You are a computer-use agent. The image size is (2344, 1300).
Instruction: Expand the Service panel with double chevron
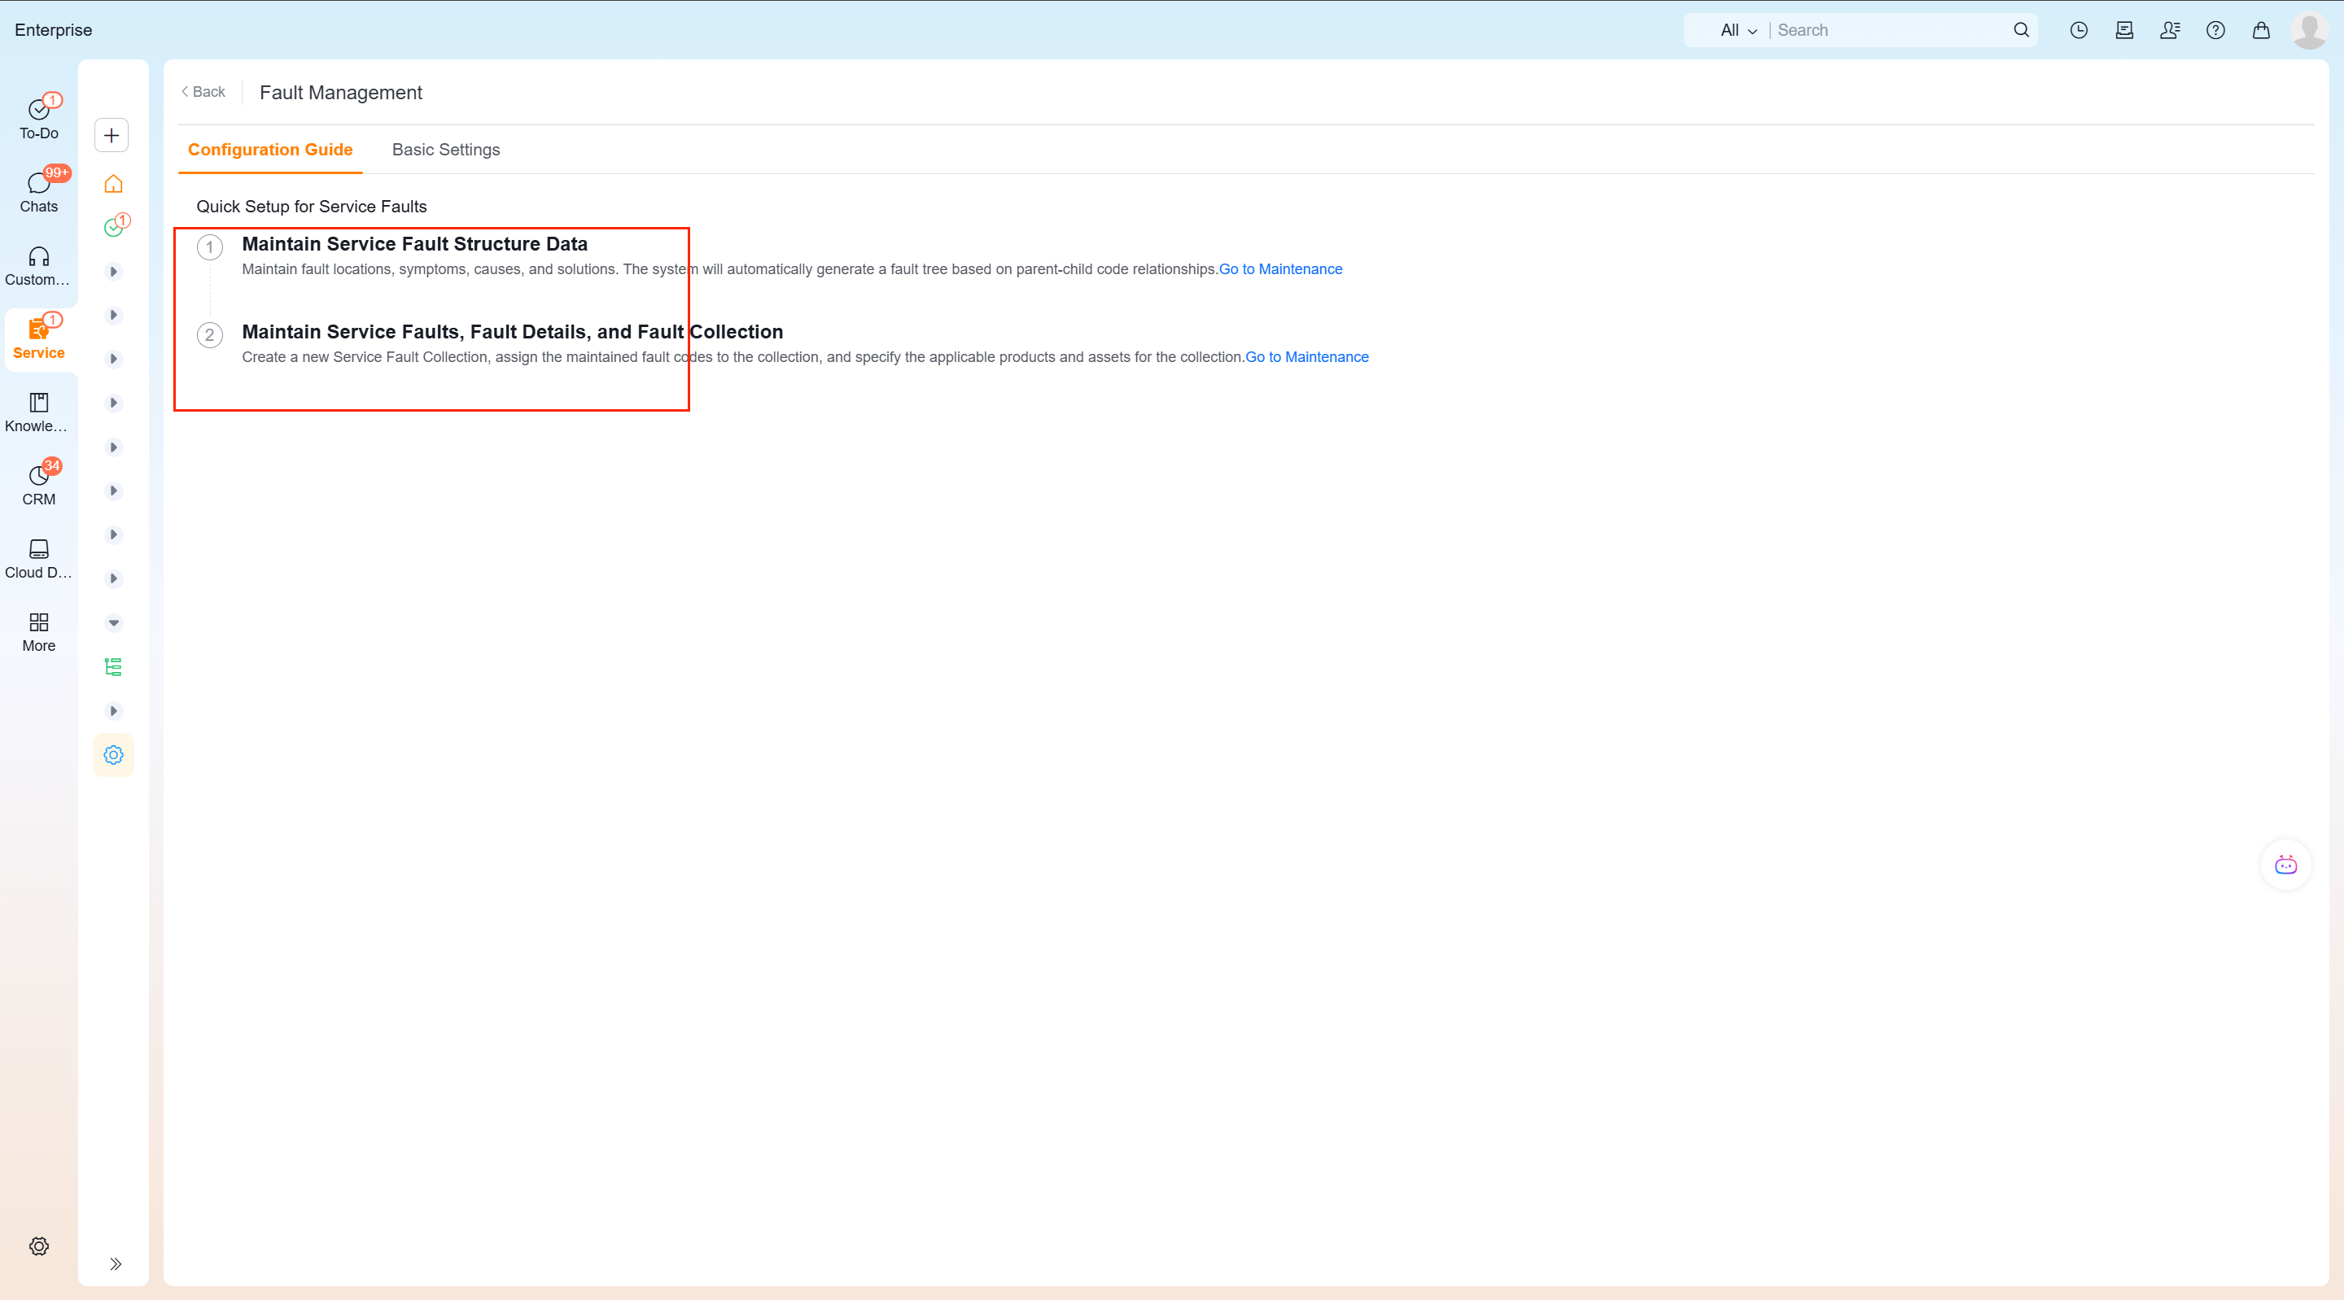pyautogui.click(x=116, y=1263)
